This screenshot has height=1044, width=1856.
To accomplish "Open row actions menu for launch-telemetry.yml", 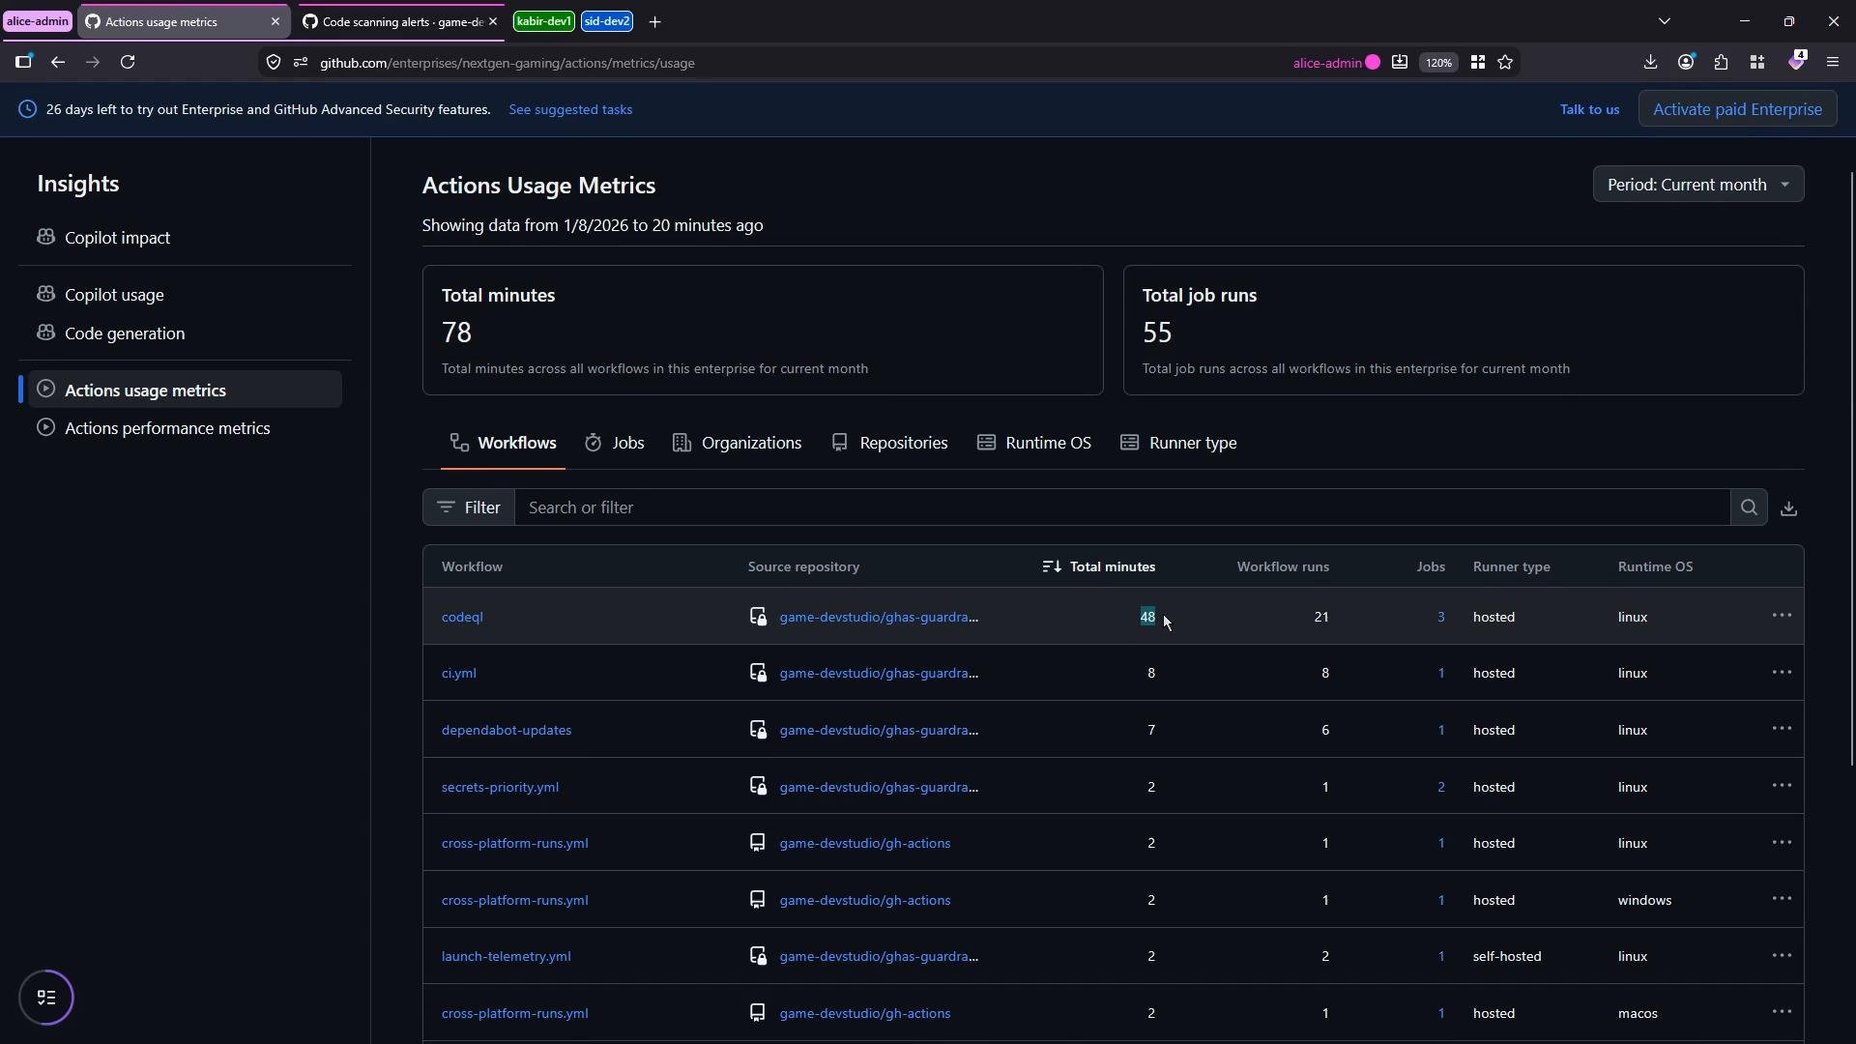I will tap(1783, 956).
